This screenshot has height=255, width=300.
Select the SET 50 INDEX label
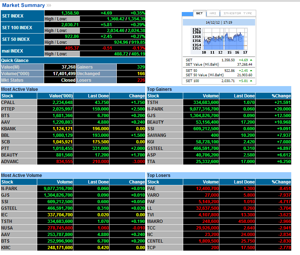pyautogui.click(x=16, y=39)
